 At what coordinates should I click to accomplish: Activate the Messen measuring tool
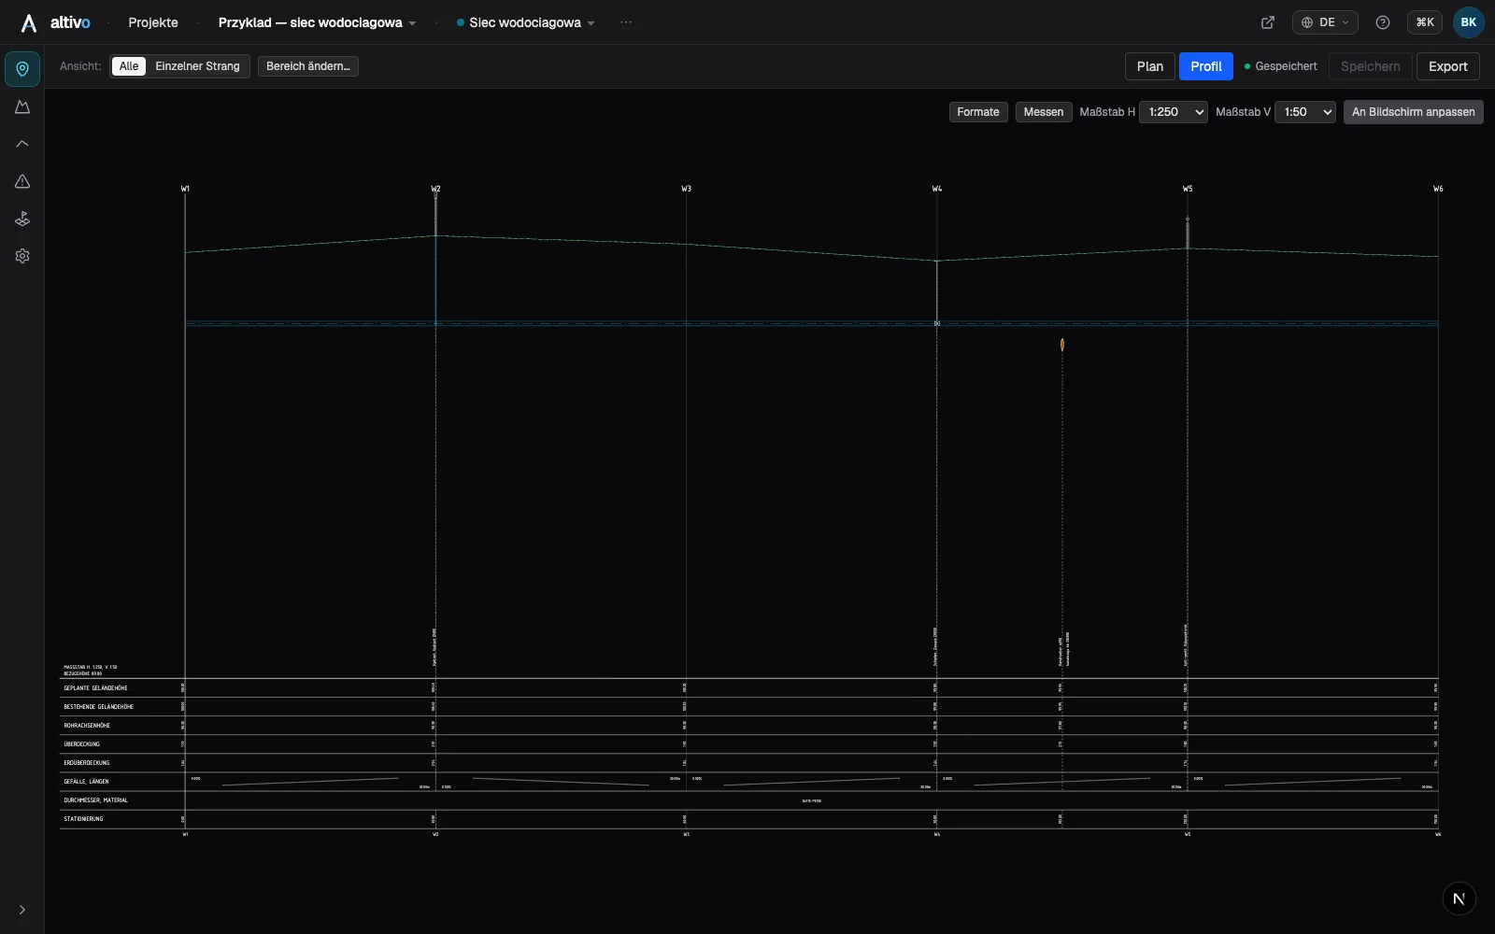[x=1044, y=112]
